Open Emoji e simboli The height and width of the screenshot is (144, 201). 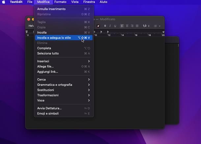coord(64,113)
